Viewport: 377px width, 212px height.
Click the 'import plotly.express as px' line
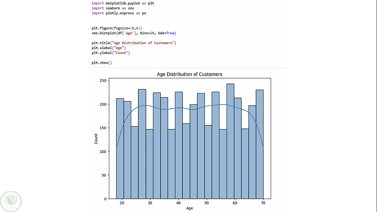pos(119,13)
